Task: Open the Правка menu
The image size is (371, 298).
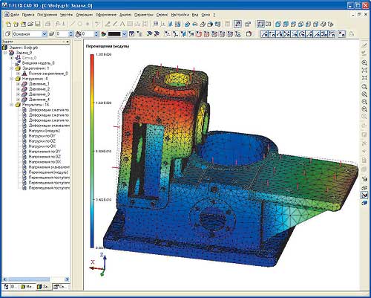Action: tap(28, 15)
